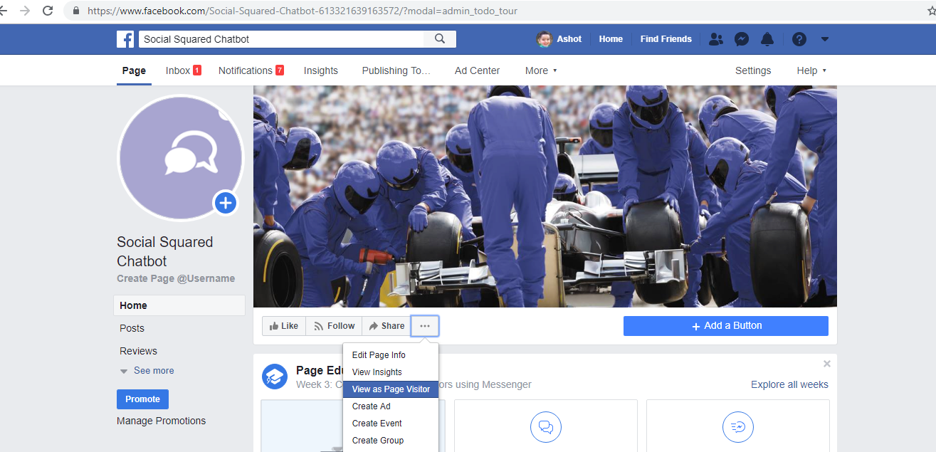
Task: Toggle Follow for the page
Action: tap(334, 326)
